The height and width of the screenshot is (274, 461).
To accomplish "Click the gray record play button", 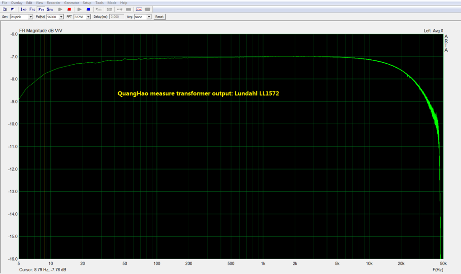I will click(61, 10).
